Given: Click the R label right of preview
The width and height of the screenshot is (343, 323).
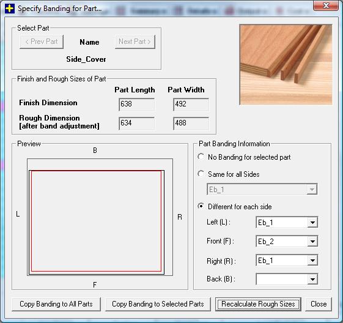Looking at the screenshot, I should [180, 217].
